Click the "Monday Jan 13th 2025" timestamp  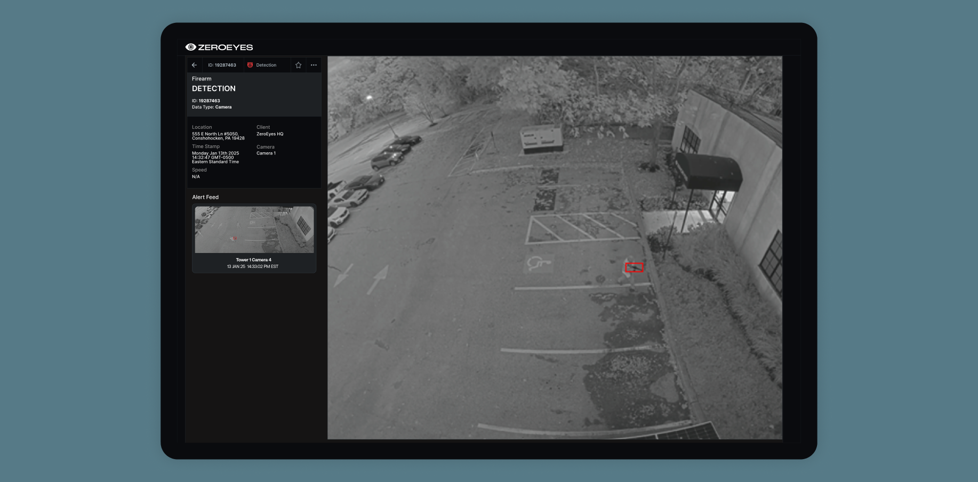[x=215, y=157]
